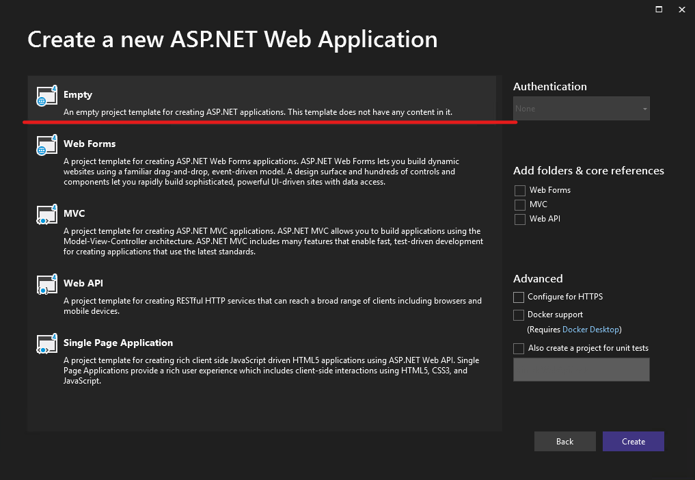Viewport: 695px width, 480px height.
Task: Select the Empty template title
Action: [x=78, y=94]
